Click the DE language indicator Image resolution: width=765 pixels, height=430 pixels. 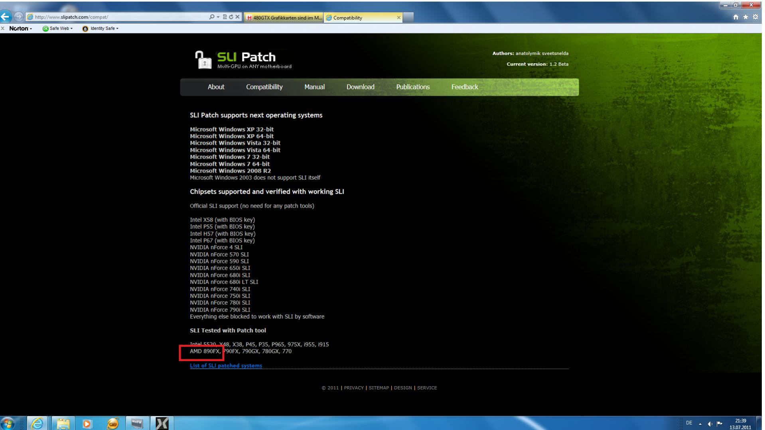coord(689,423)
